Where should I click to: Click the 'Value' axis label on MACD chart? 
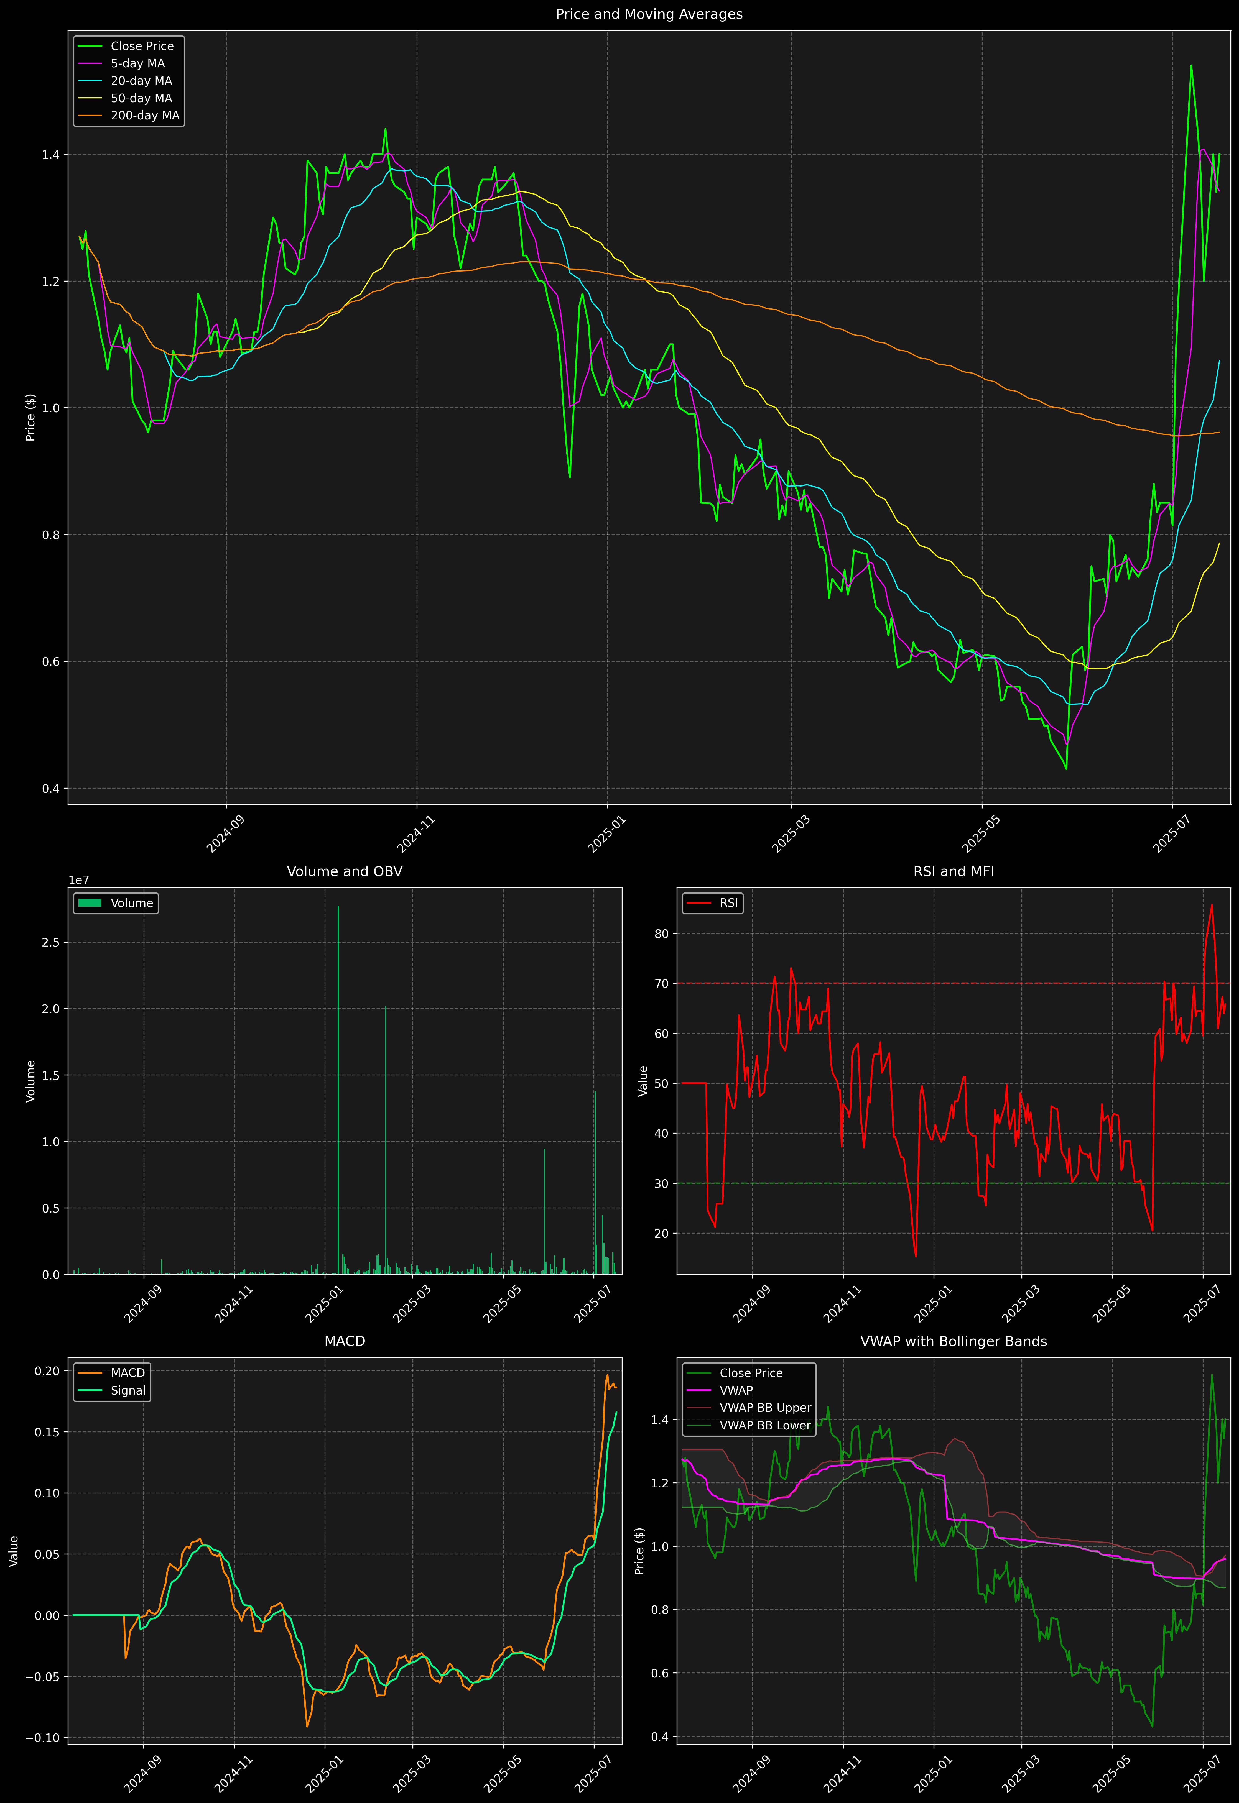tap(14, 1551)
